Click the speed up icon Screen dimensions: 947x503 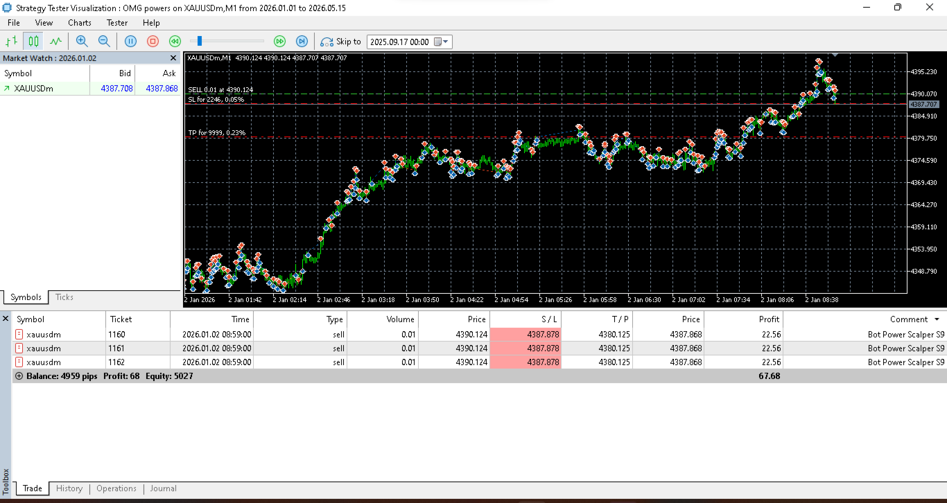279,42
